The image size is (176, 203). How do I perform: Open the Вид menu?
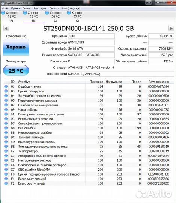click(x=36, y=8)
